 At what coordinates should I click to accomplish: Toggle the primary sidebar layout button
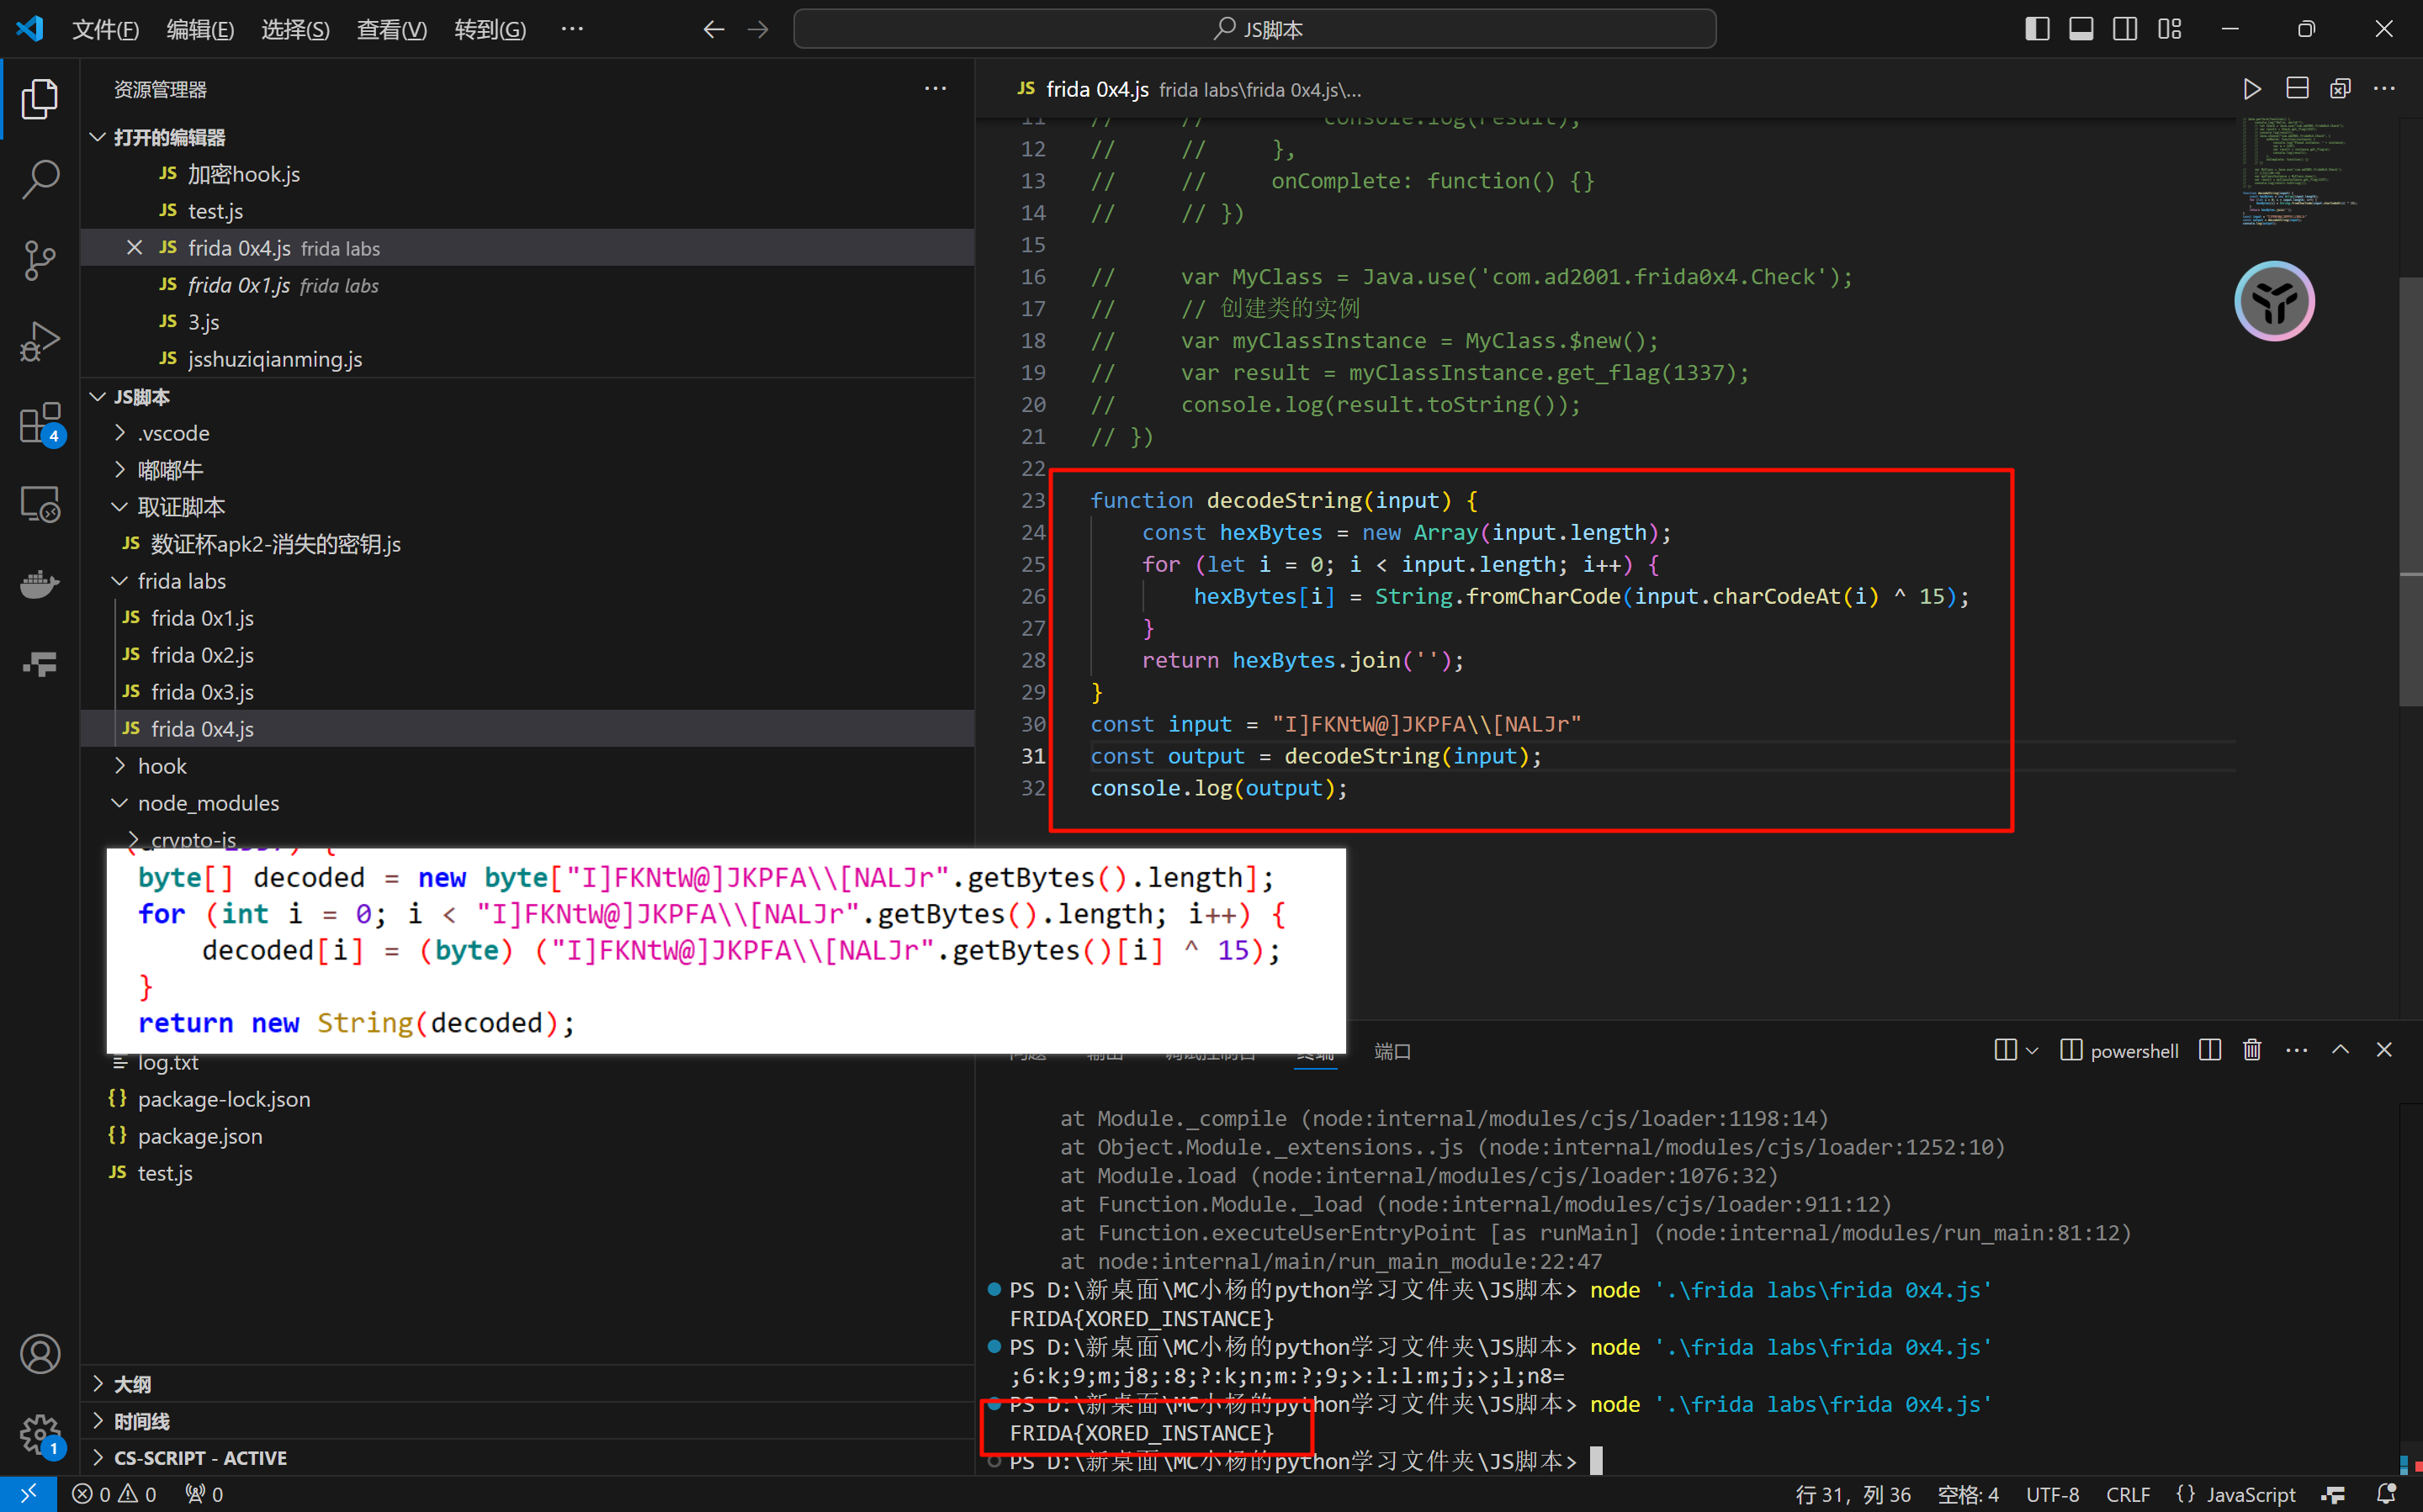2037,29
